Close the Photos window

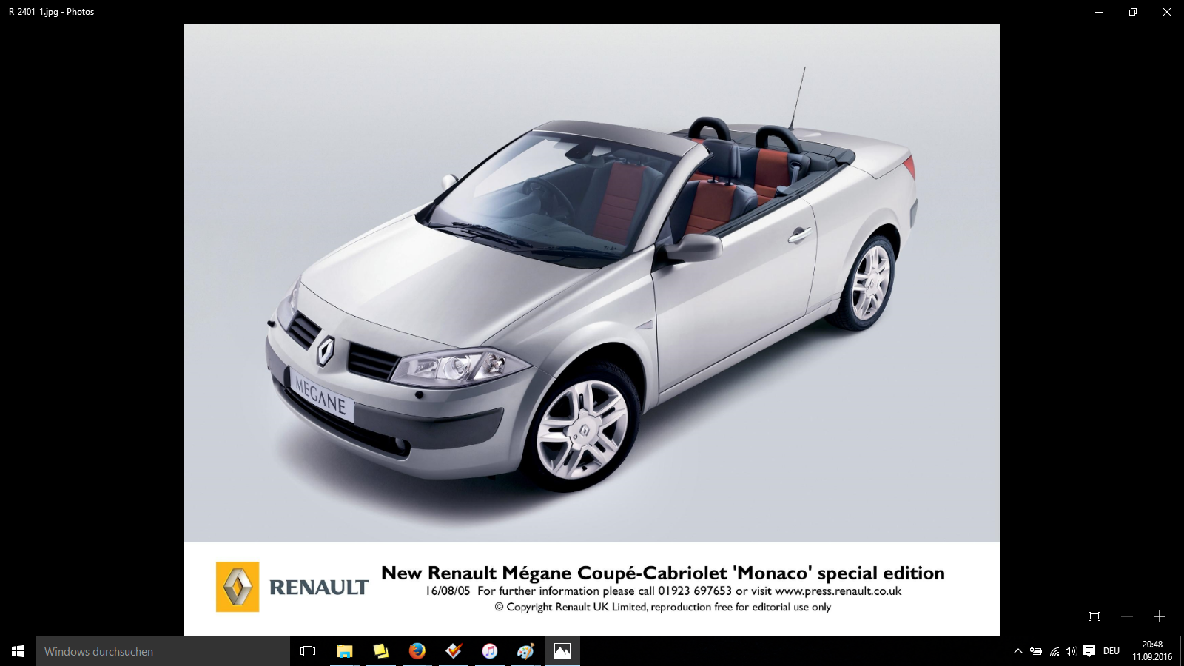click(x=1167, y=12)
